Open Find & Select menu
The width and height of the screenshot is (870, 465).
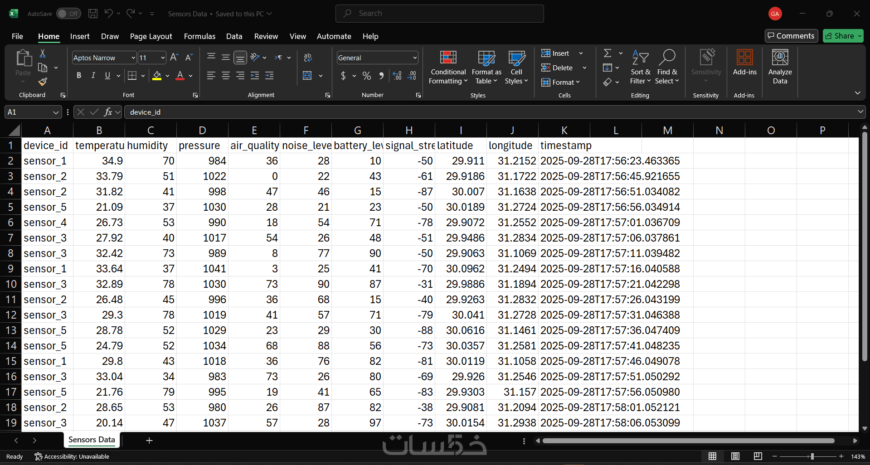(667, 67)
